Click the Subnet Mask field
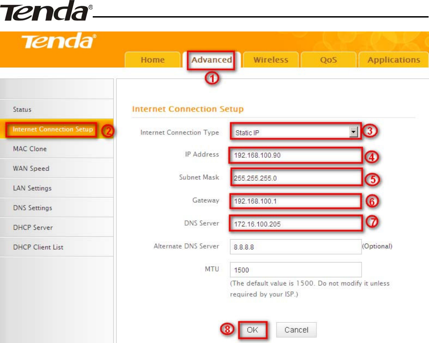Viewport: 429px width, 343px height. pyautogui.click(x=296, y=178)
